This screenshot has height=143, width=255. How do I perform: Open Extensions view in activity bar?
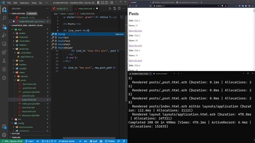click(4, 52)
